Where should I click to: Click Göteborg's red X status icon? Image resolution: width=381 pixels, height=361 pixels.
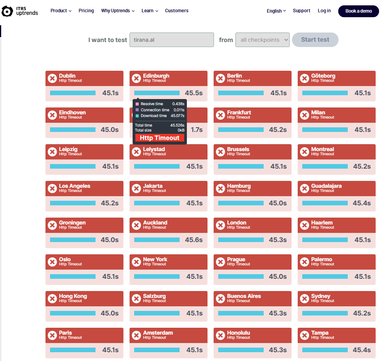point(305,78)
